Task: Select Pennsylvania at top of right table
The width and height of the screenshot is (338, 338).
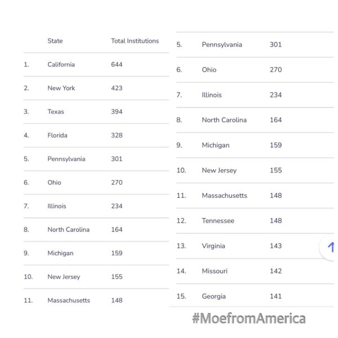Action: click(x=222, y=45)
